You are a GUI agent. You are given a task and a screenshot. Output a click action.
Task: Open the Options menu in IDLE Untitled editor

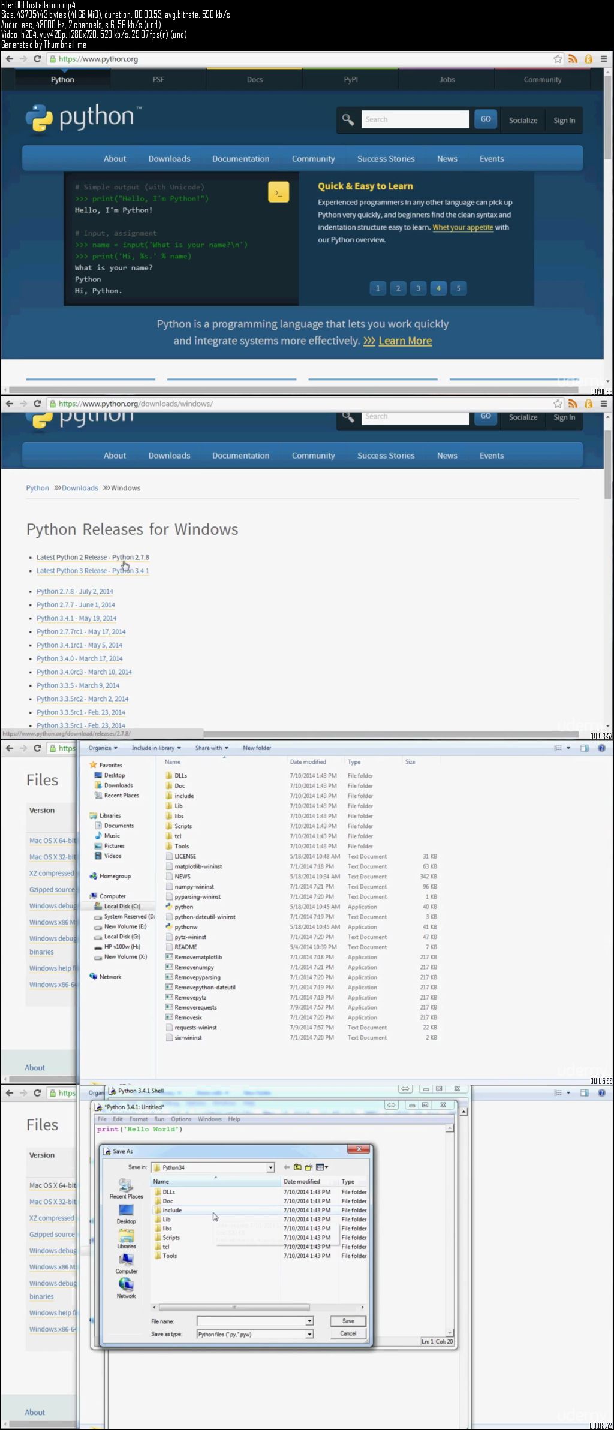coord(180,1119)
